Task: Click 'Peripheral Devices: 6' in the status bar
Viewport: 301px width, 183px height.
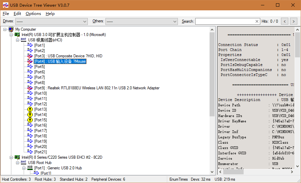Action: point(108,179)
